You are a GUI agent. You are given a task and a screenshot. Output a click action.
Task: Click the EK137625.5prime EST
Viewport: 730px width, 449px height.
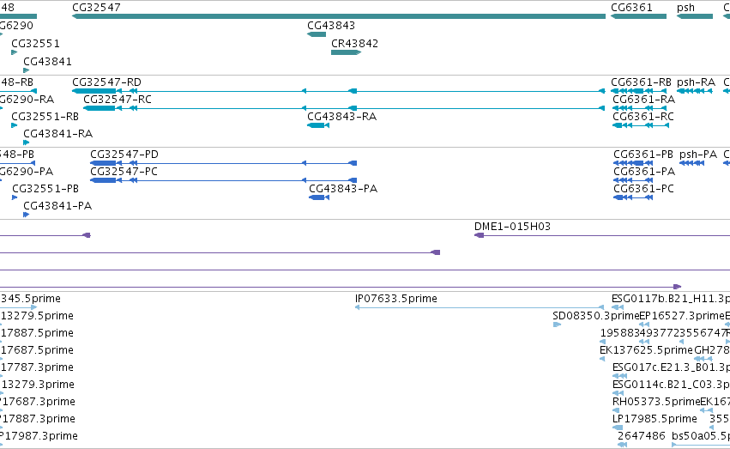pyautogui.click(x=602, y=359)
